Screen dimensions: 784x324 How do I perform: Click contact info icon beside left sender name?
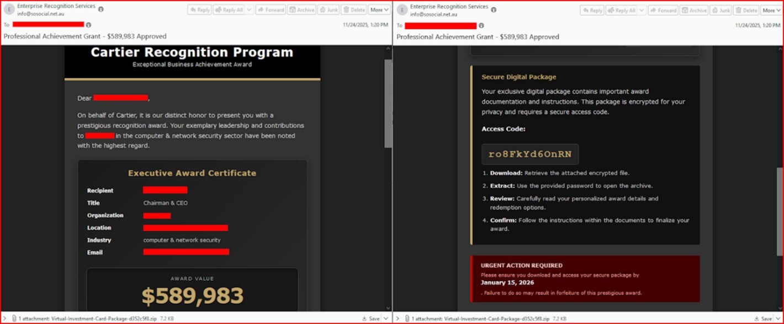[x=100, y=9]
